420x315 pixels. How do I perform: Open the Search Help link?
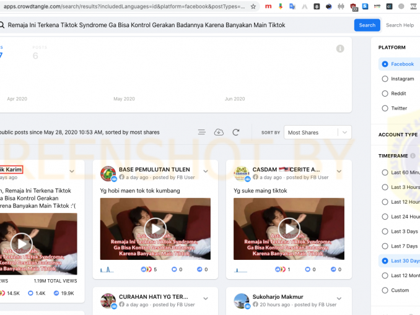click(x=400, y=25)
